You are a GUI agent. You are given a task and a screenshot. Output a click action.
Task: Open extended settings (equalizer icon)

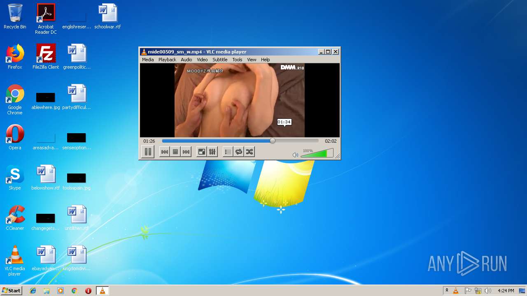click(x=212, y=152)
